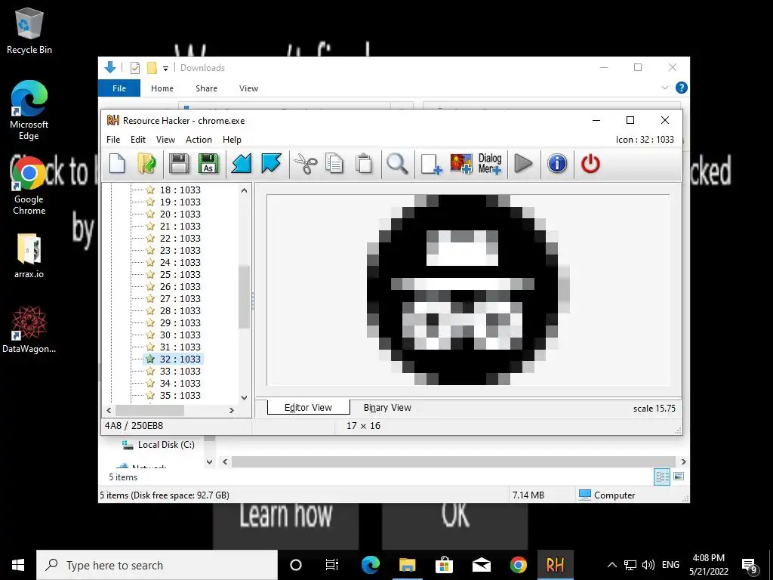Screen dimensions: 773x580
Task: Click the green Save As floppy icon
Action: coord(208,164)
